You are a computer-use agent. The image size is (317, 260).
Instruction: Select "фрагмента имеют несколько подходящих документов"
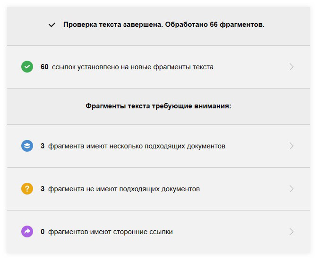point(137,146)
